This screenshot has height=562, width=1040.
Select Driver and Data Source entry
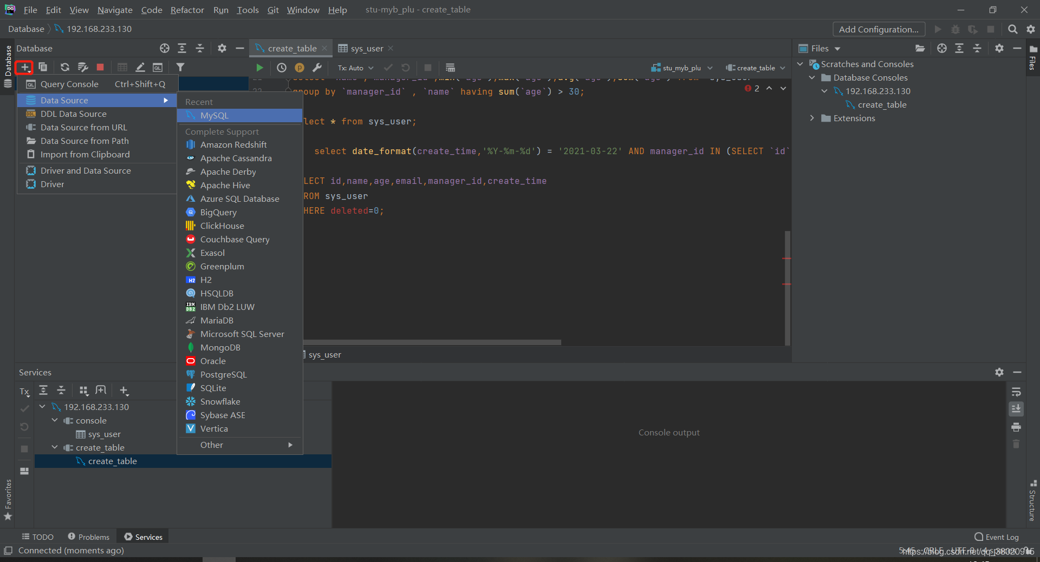coord(97,170)
